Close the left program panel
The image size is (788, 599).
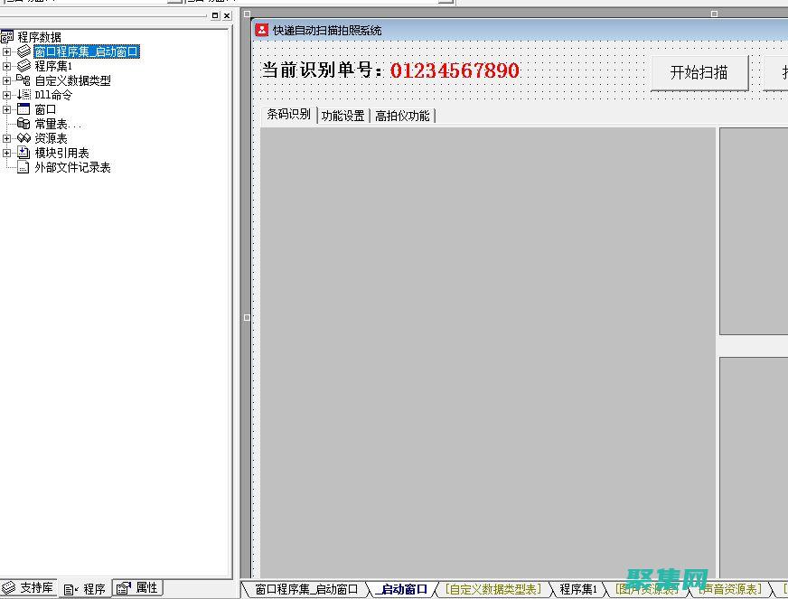click(227, 15)
